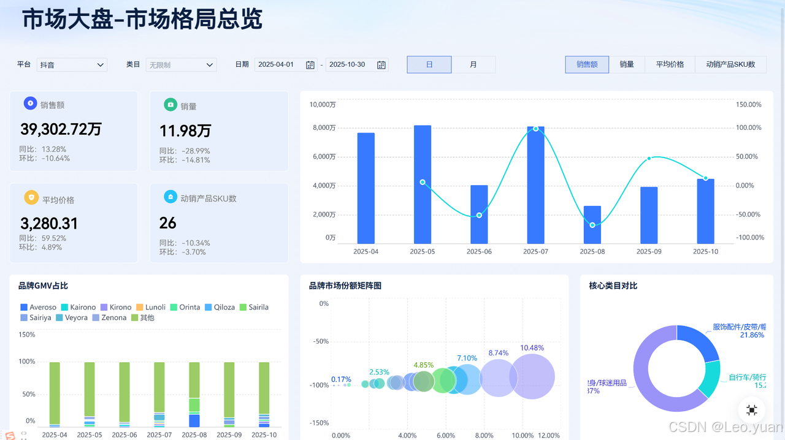This screenshot has width=785, height=440.
Task: Click the 2025-08 sales bar
Action: point(592,224)
